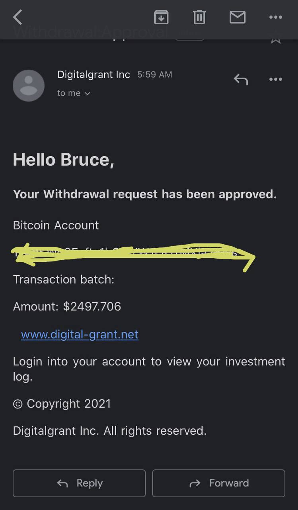The width and height of the screenshot is (298, 510).
Task: Delete the email with the trash icon
Action: pyautogui.click(x=199, y=17)
